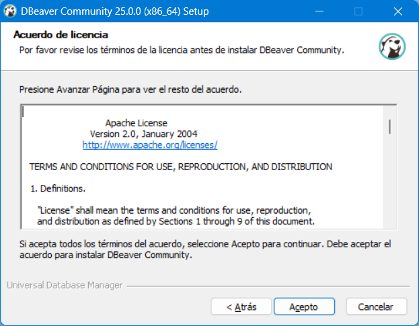Click the disabled maximize button
The height and width of the screenshot is (326, 419).
358,11
